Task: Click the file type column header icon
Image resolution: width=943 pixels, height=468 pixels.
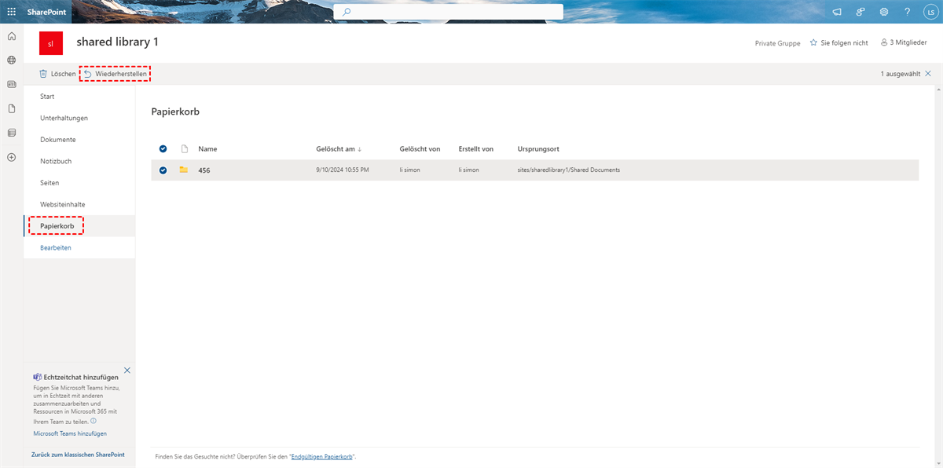Action: point(185,148)
